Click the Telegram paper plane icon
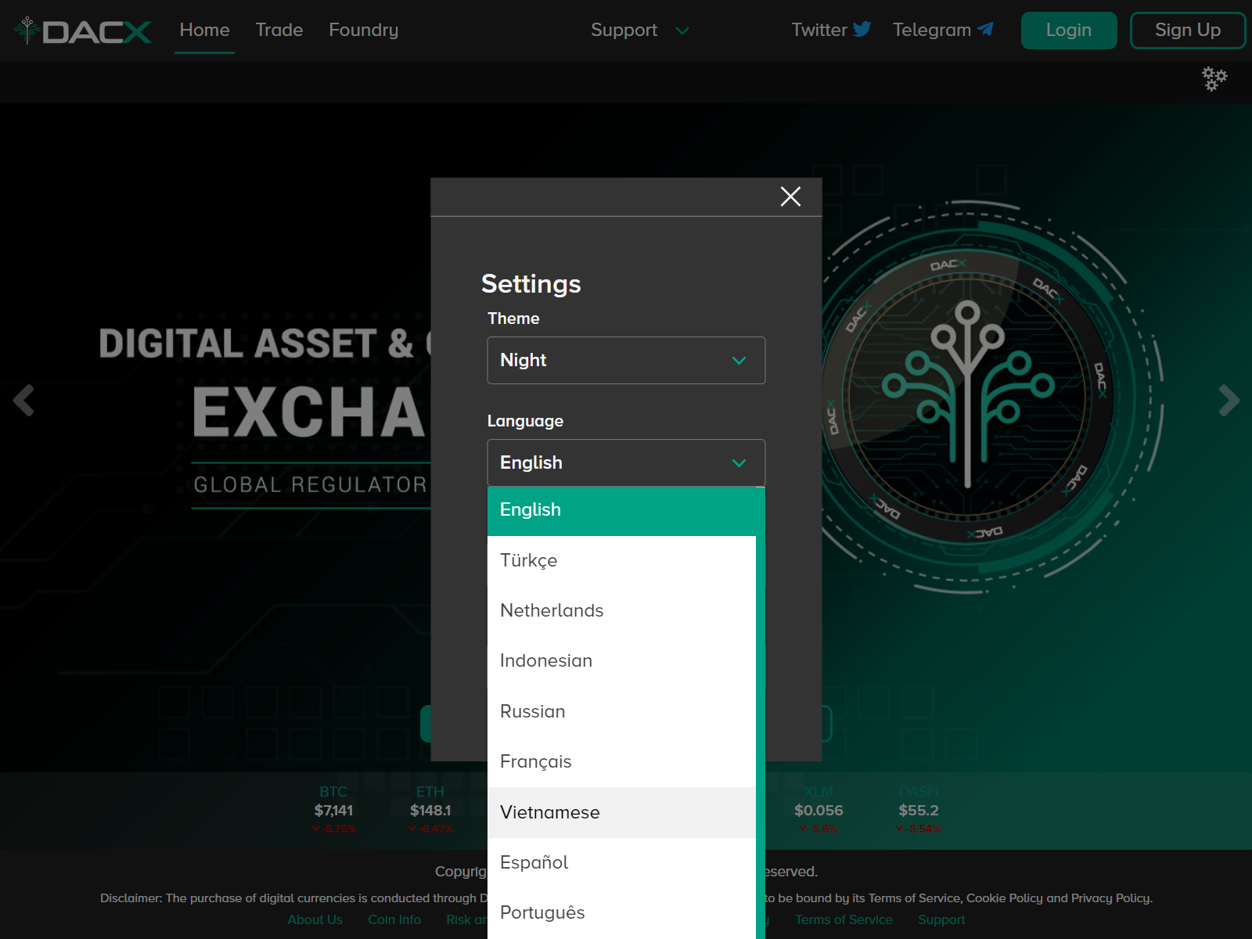 click(x=986, y=29)
